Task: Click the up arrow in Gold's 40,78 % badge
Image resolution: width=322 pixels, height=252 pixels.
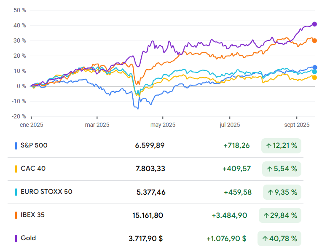Action: coord(265,239)
